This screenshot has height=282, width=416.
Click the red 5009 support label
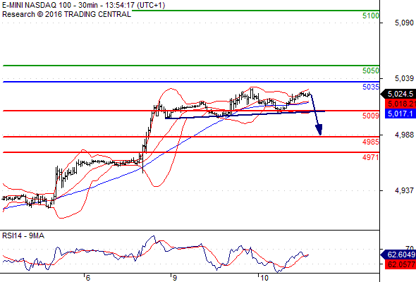[371, 116]
